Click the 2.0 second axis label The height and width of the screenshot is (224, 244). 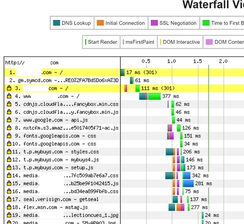point(223,61)
